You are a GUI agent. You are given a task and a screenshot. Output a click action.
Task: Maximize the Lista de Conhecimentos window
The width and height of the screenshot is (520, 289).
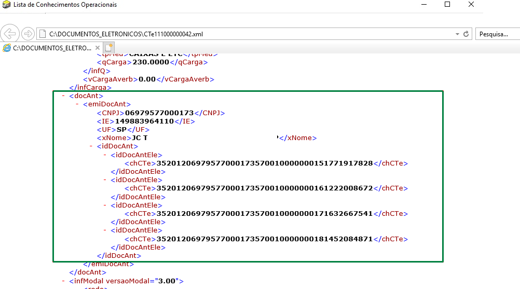[x=447, y=5]
